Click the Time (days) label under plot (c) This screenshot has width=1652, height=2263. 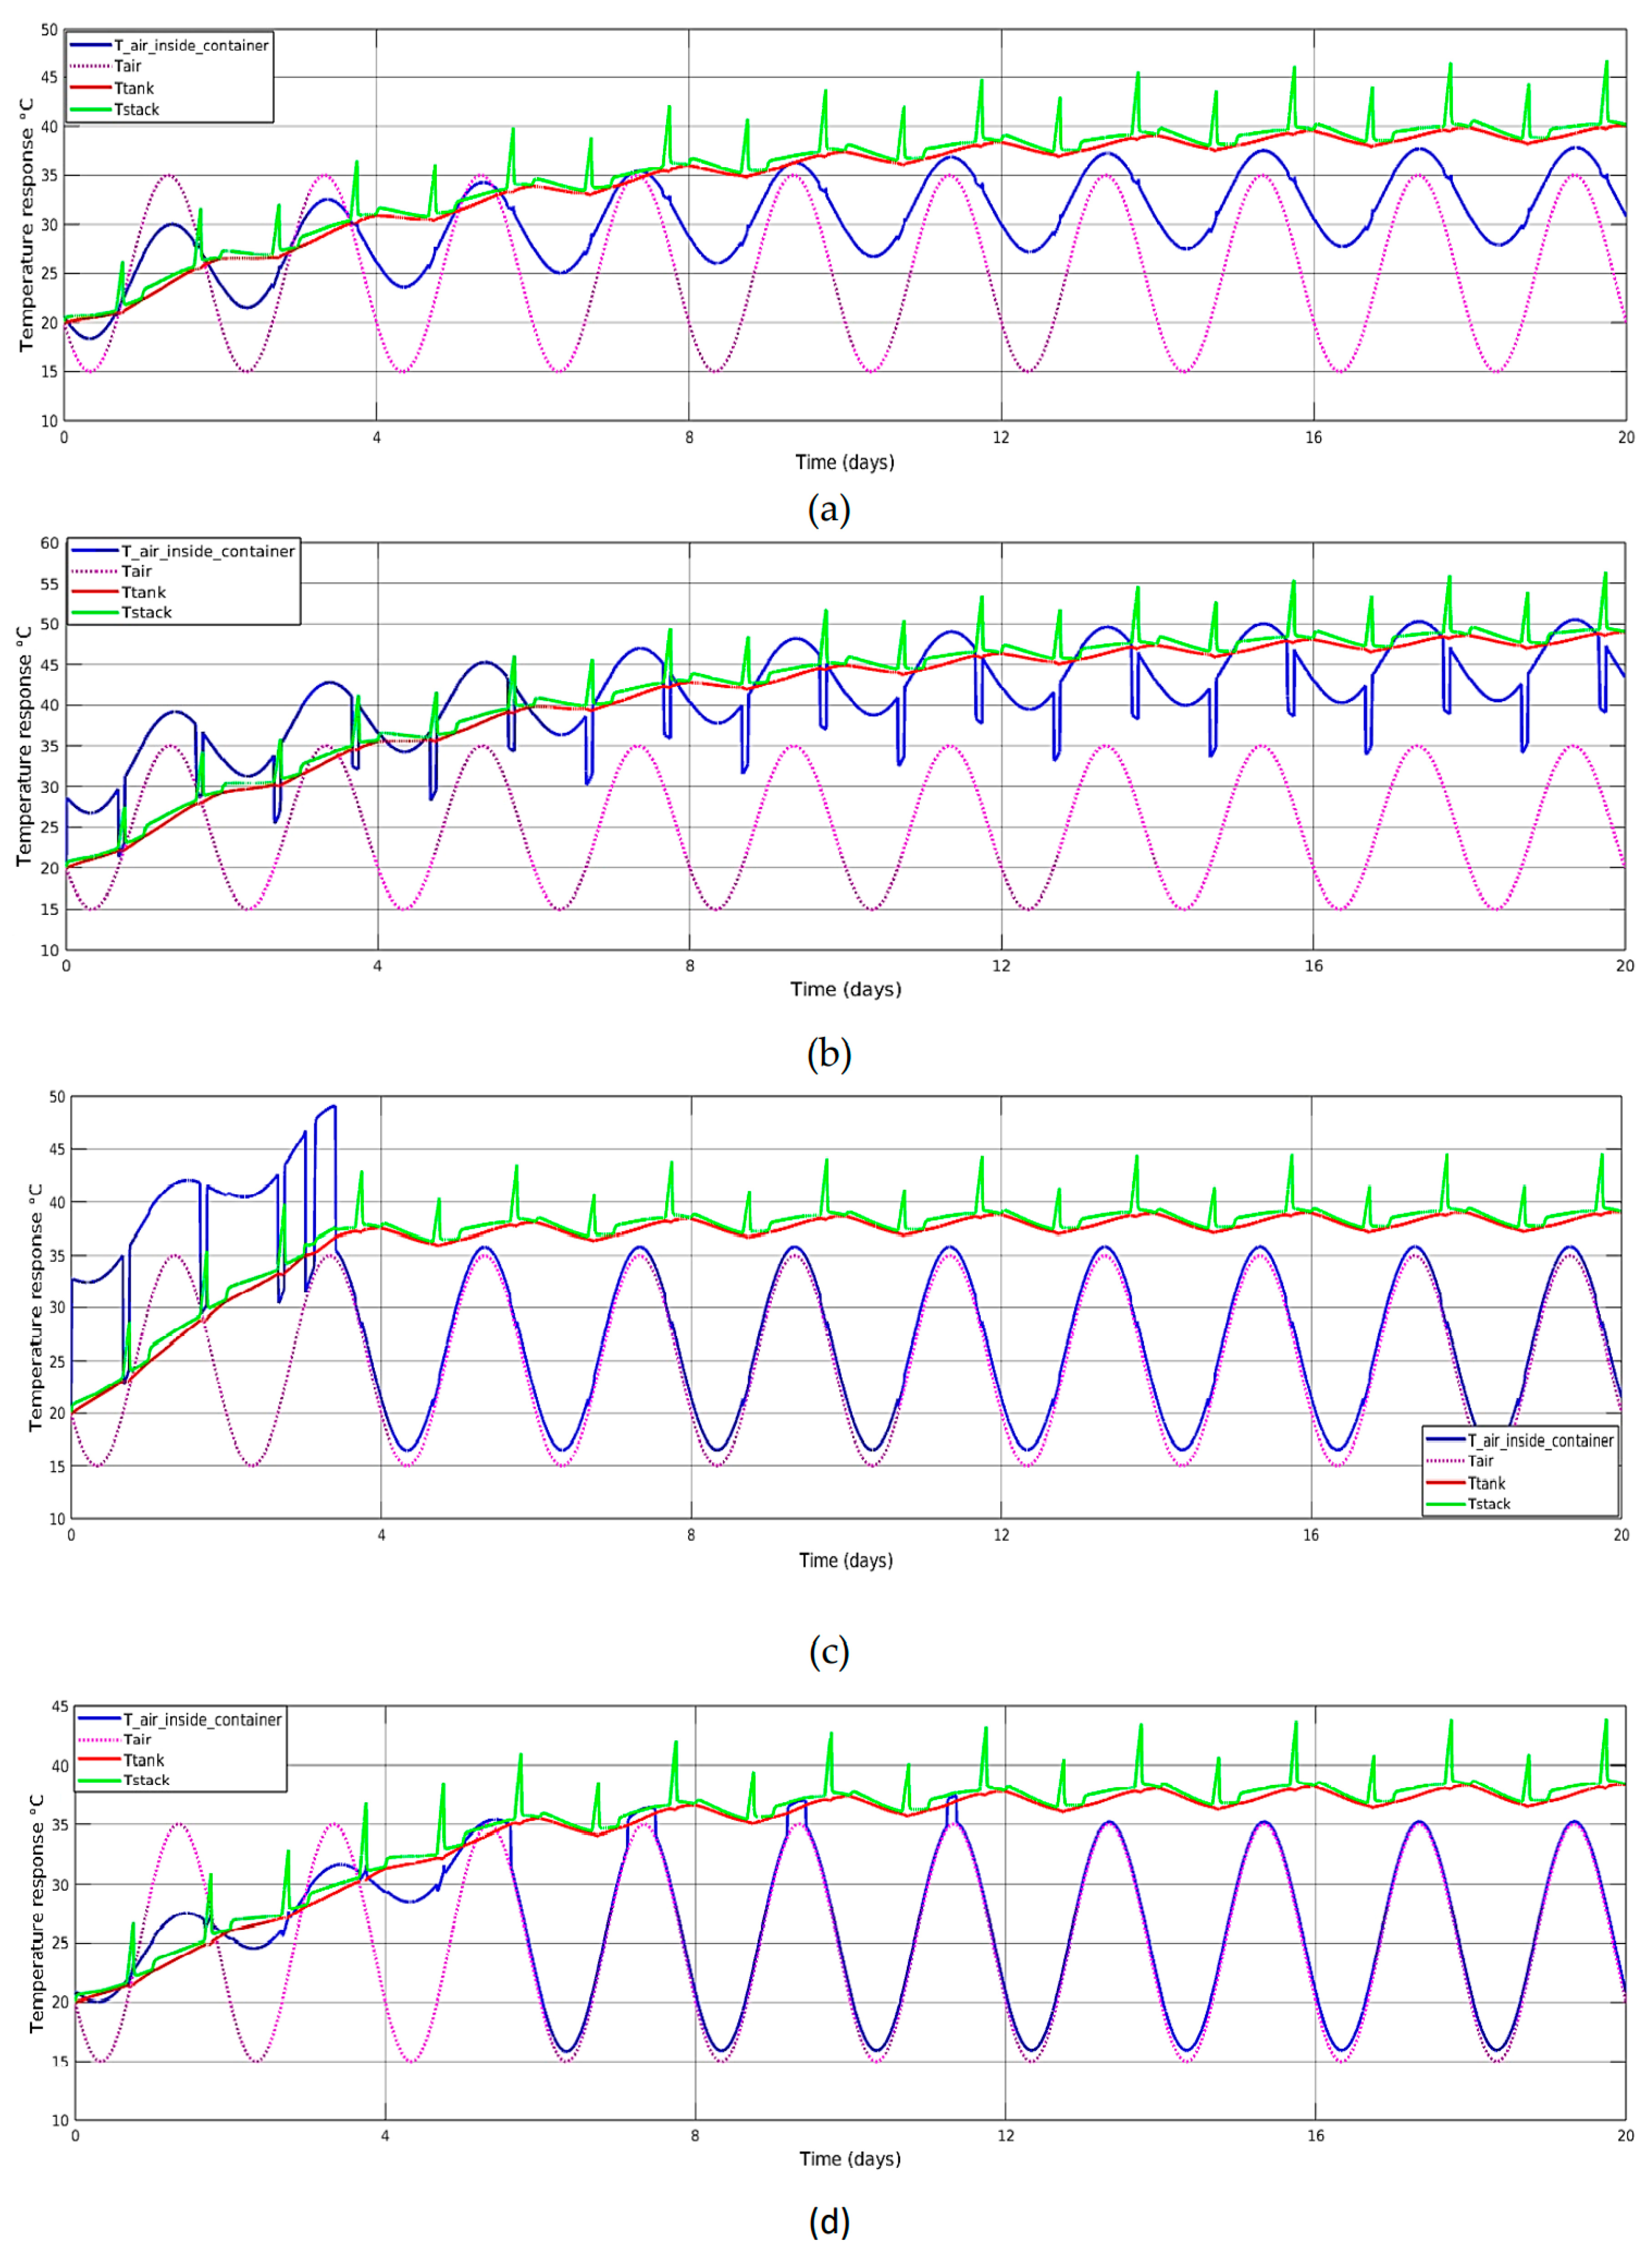click(845, 1560)
